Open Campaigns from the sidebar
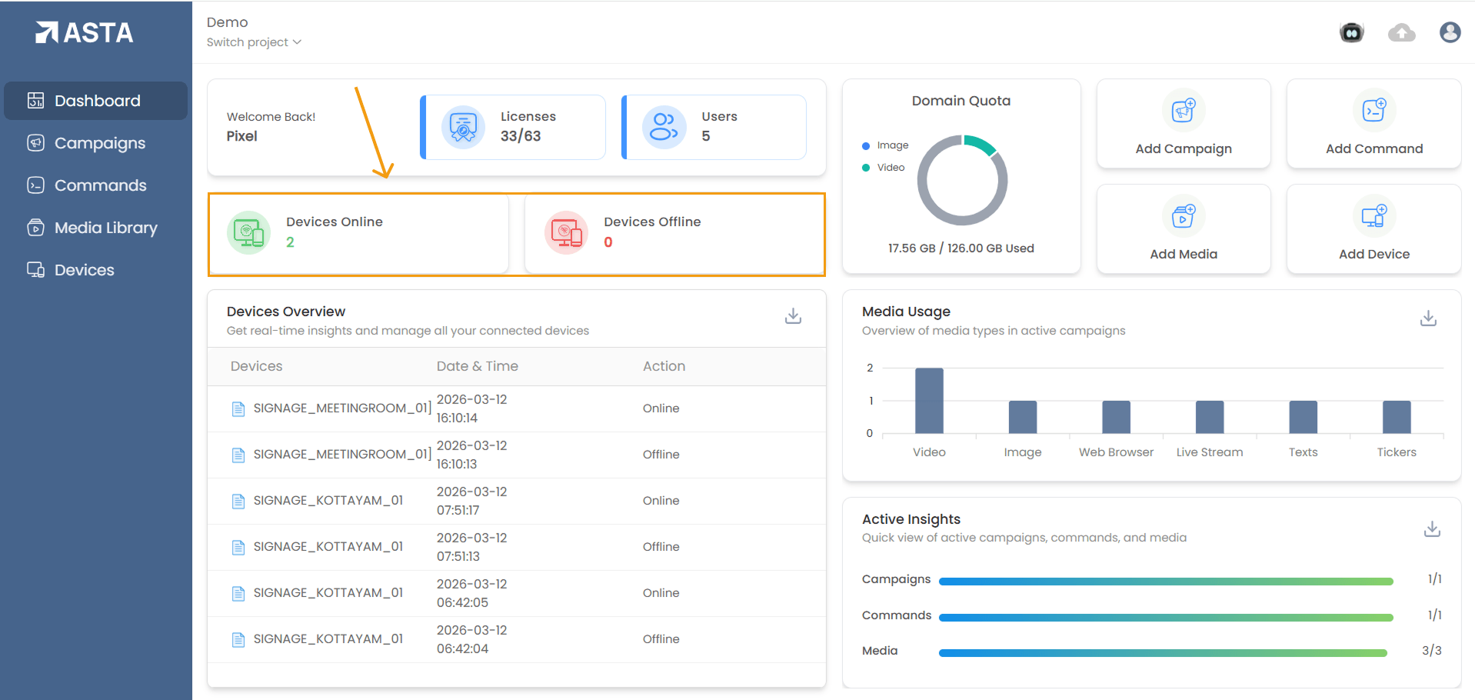The width and height of the screenshot is (1475, 700). (99, 143)
